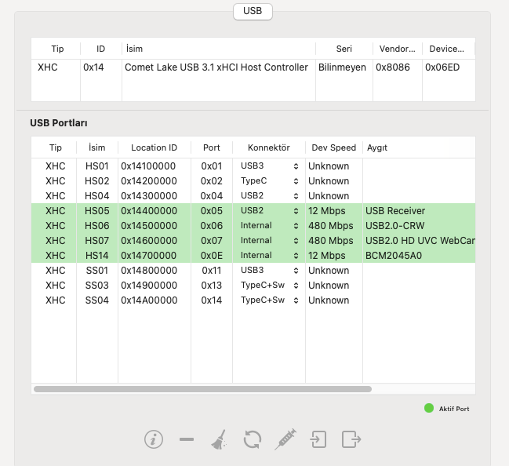The height and width of the screenshot is (466, 509).
Task: Click the Device column header
Action: pyautogui.click(x=449, y=49)
